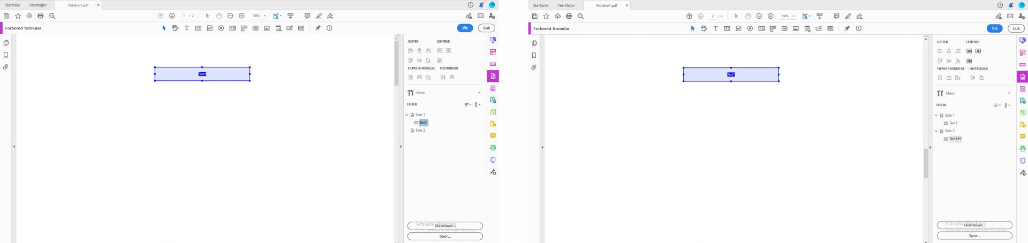Select Fichário1.pdf tab in left window

click(x=78, y=5)
